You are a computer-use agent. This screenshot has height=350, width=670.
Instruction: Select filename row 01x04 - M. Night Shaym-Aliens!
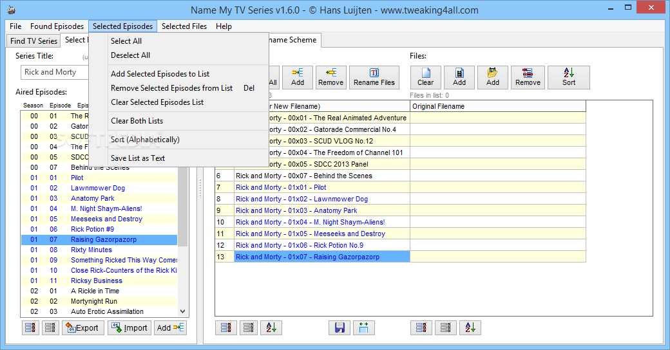point(322,222)
